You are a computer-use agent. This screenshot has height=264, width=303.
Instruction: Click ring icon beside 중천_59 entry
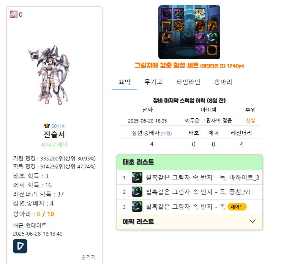pos(137,192)
